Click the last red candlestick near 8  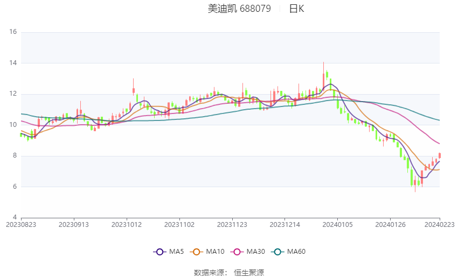point(439,155)
